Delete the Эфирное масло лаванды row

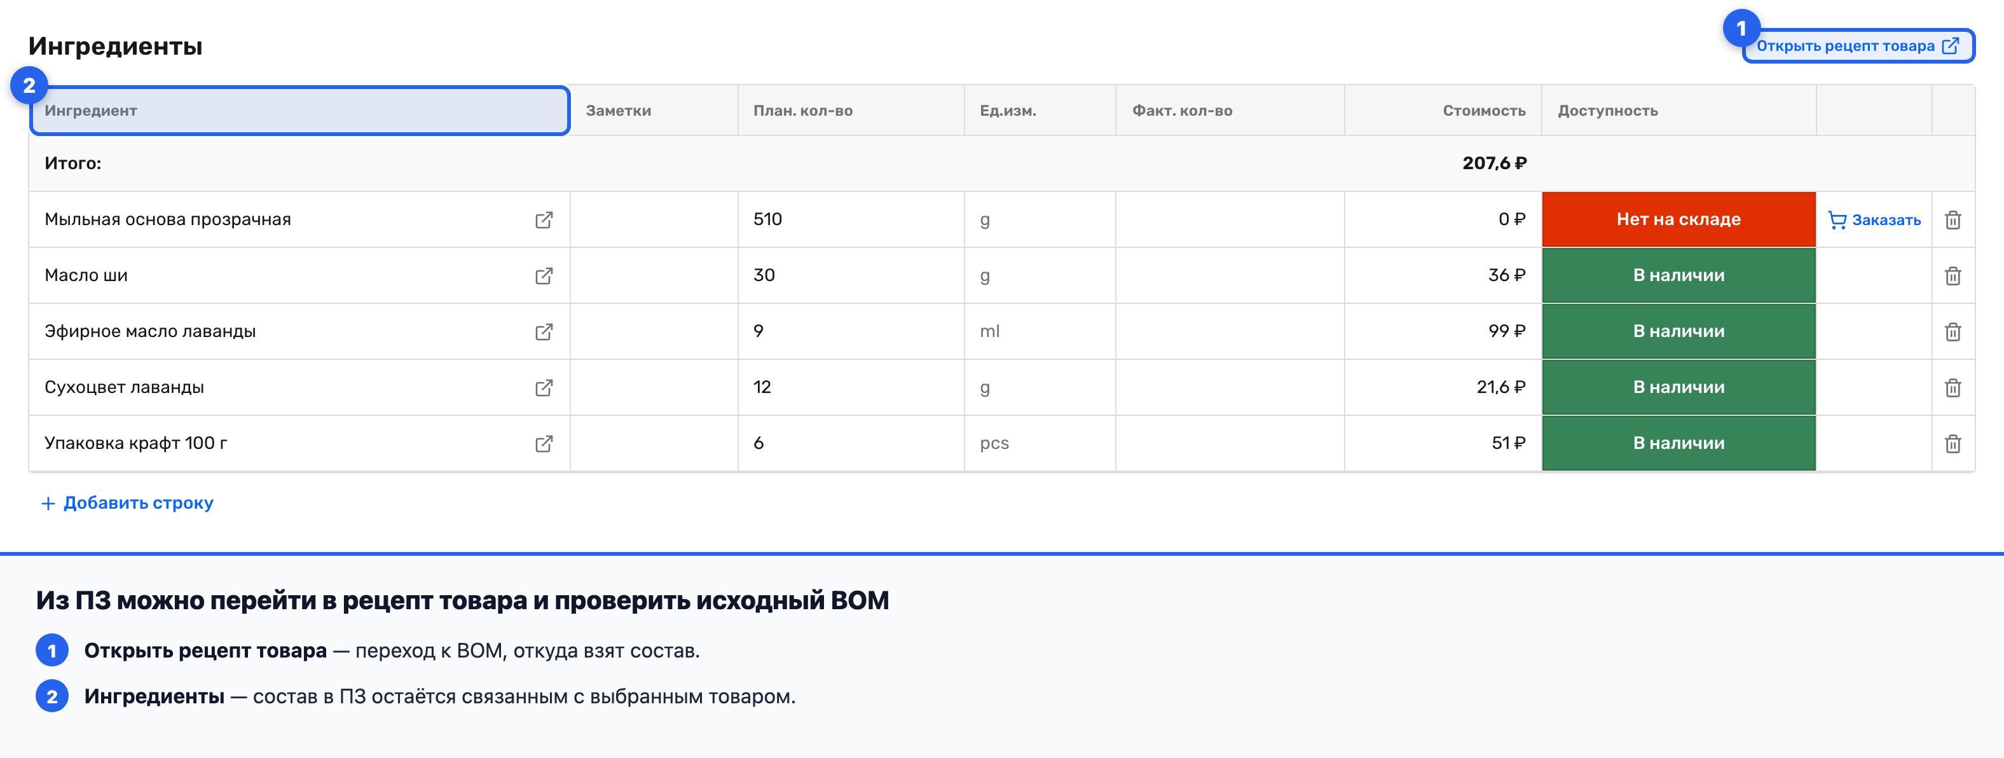1953,333
